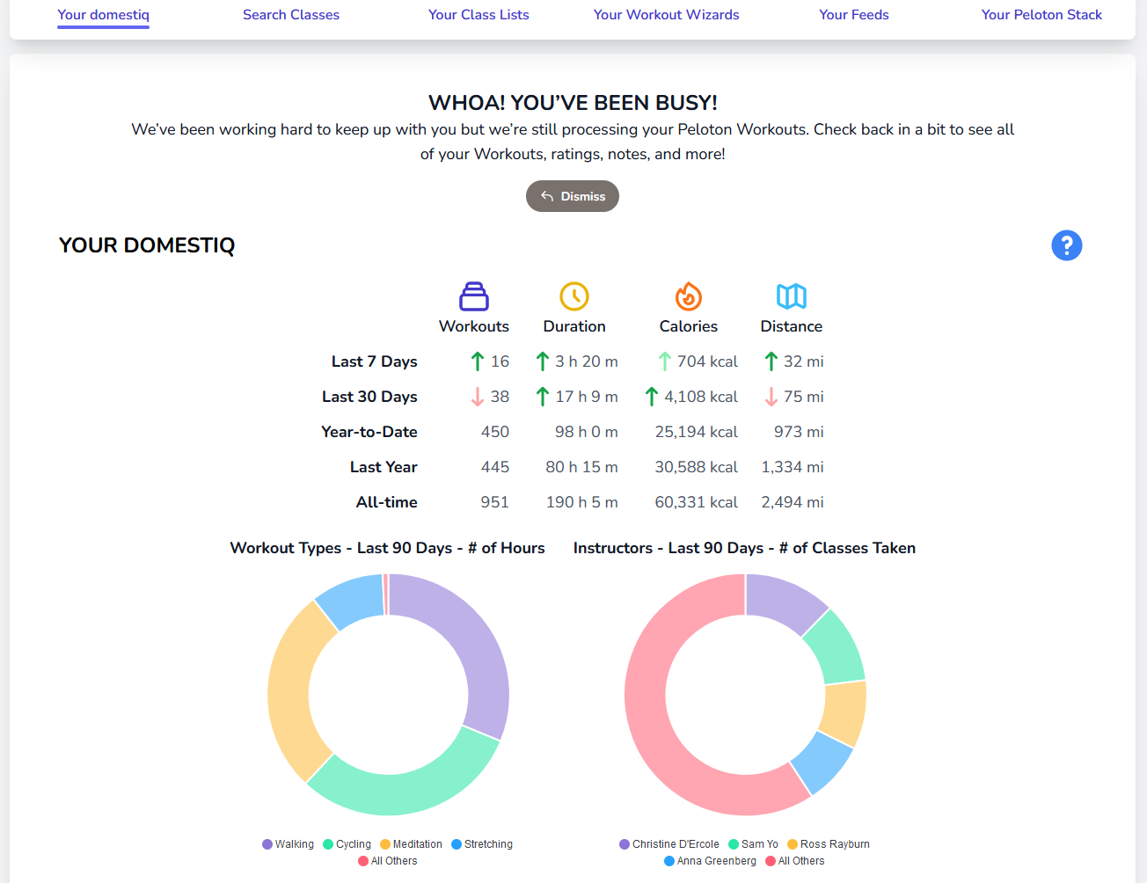
Task: Select the Last 30 Days row label
Action: click(369, 397)
